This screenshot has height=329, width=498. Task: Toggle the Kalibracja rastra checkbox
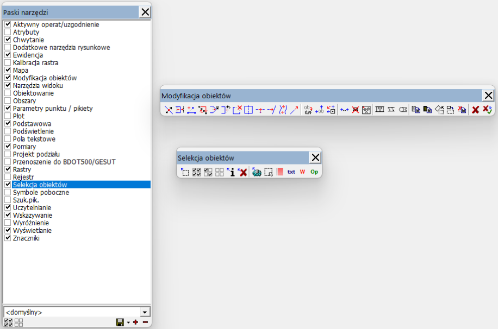coord(8,62)
